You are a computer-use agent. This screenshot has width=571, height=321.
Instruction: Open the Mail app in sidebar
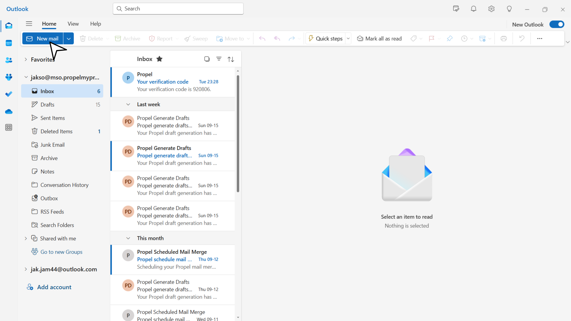pyautogui.click(x=9, y=26)
